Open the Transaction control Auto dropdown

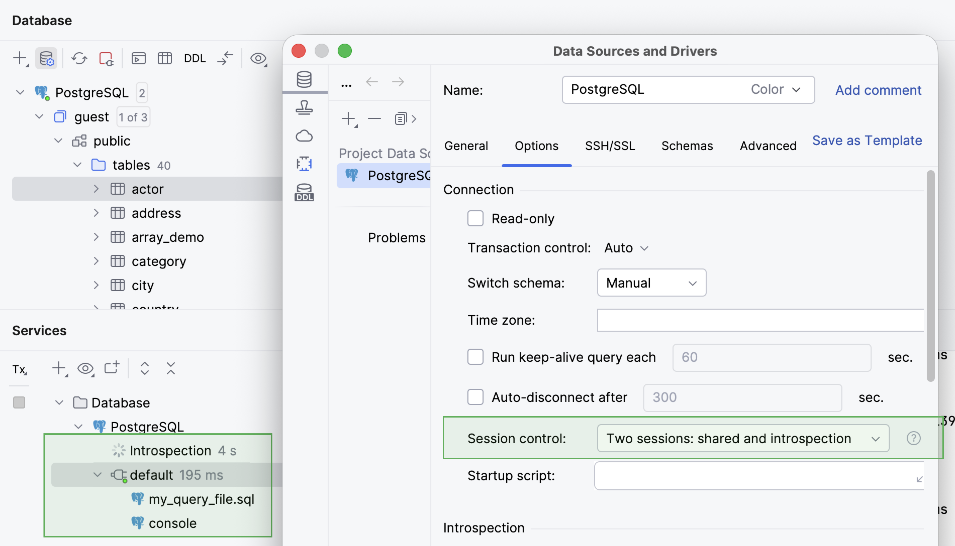click(x=626, y=248)
